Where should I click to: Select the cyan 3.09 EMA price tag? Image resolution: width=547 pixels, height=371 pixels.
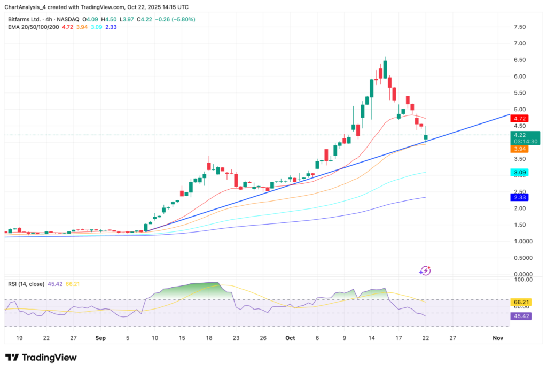519,173
